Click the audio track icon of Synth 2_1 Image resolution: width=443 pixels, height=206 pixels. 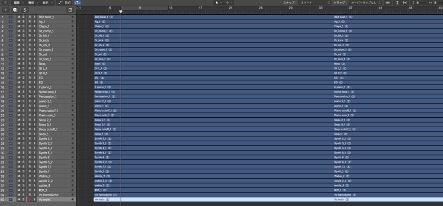[10, 139]
